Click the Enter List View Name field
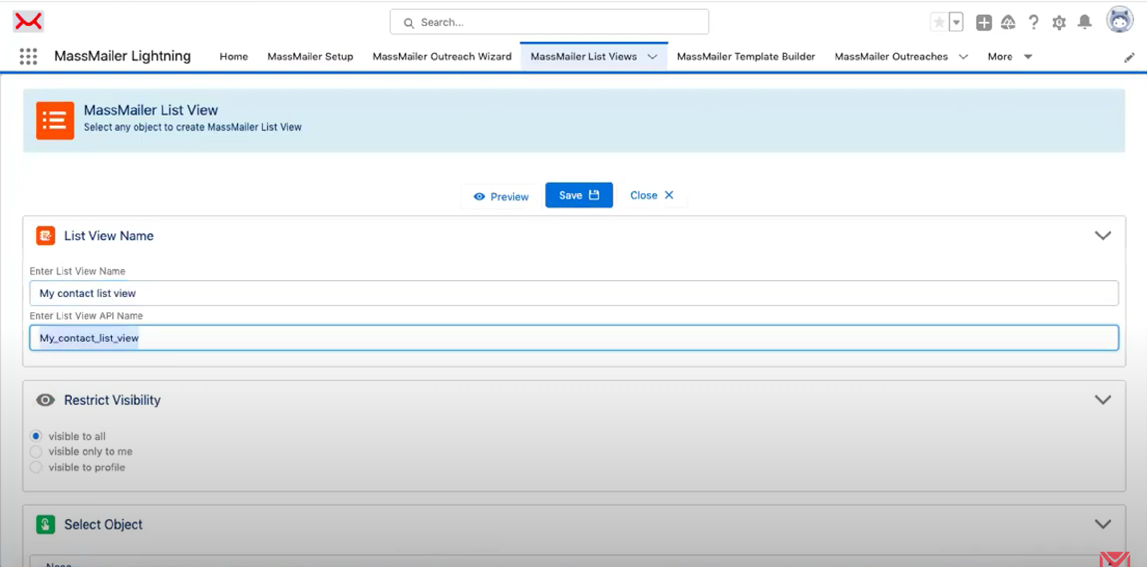 (574, 293)
